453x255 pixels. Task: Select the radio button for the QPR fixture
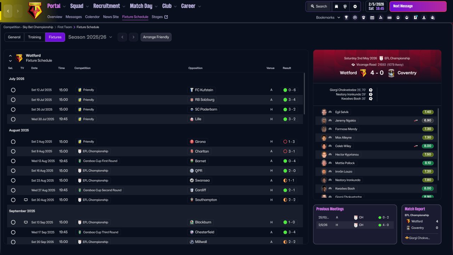click(x=13, y=171)
